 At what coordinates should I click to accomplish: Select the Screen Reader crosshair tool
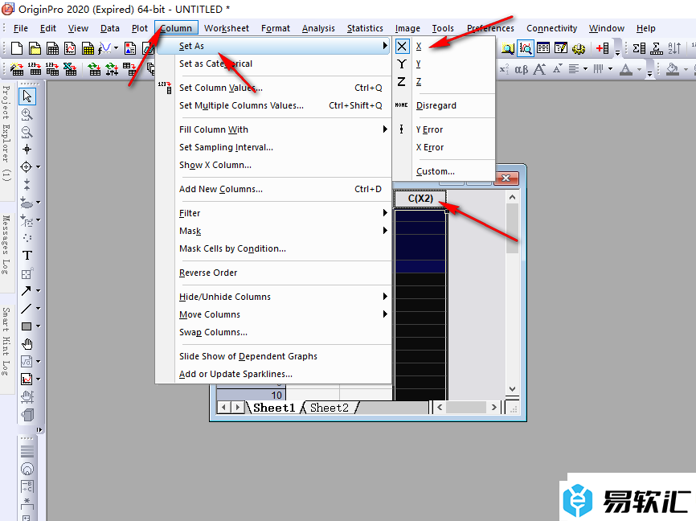coord(27,150)
